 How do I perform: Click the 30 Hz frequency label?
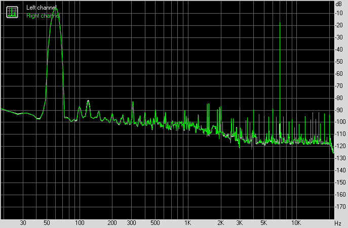pyautogui.click(x=23, y=223)
